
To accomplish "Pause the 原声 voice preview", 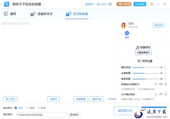I will point(127,33).
